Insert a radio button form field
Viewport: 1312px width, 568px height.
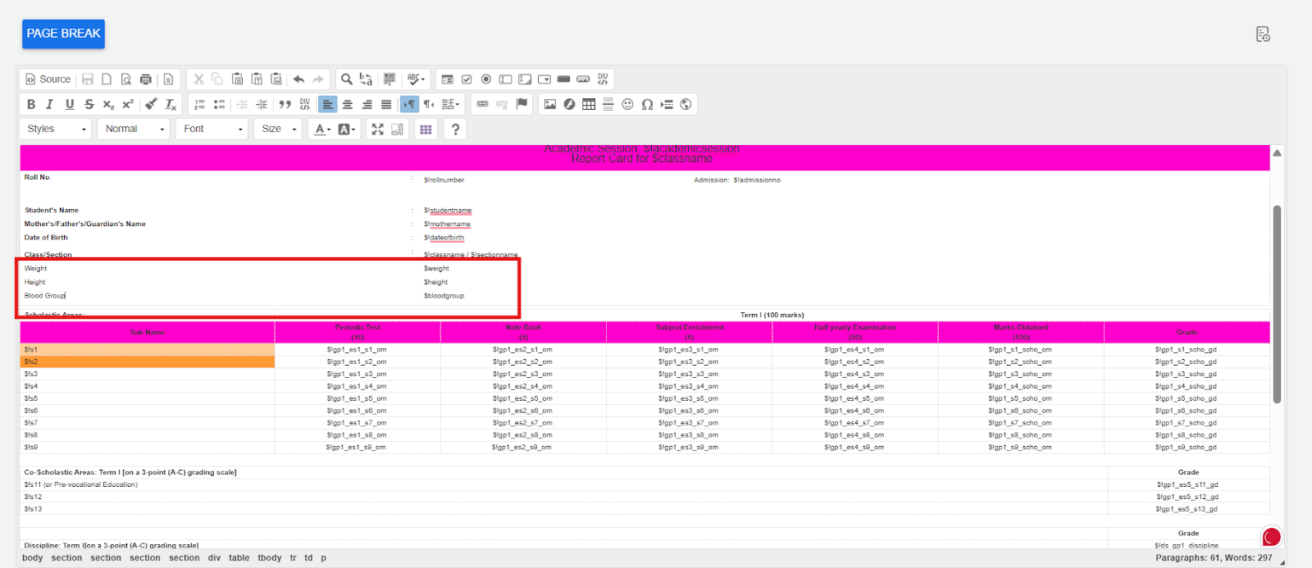click(x=486, y=80)
